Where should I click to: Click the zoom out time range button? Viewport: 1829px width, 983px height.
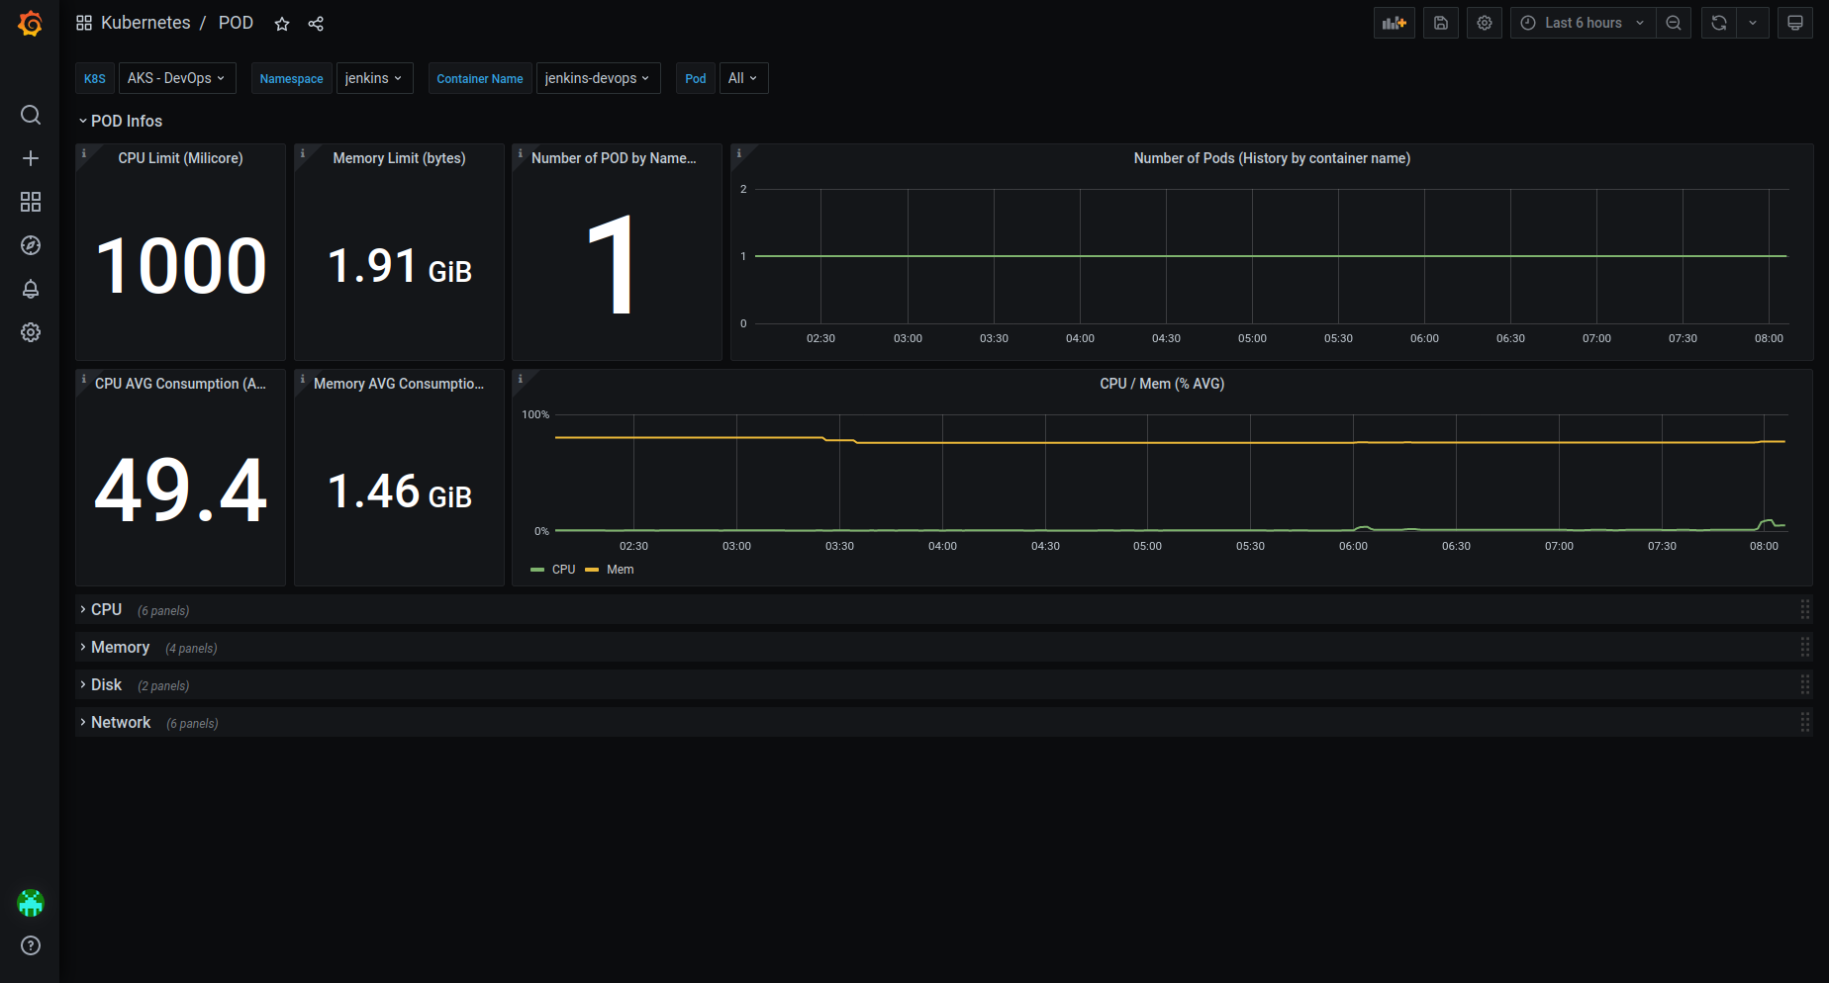1674,23
